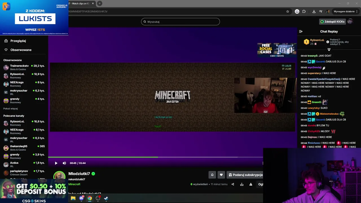Open Mlodziutki7 channel name
The image size is (361, 203).
(79, 174)
